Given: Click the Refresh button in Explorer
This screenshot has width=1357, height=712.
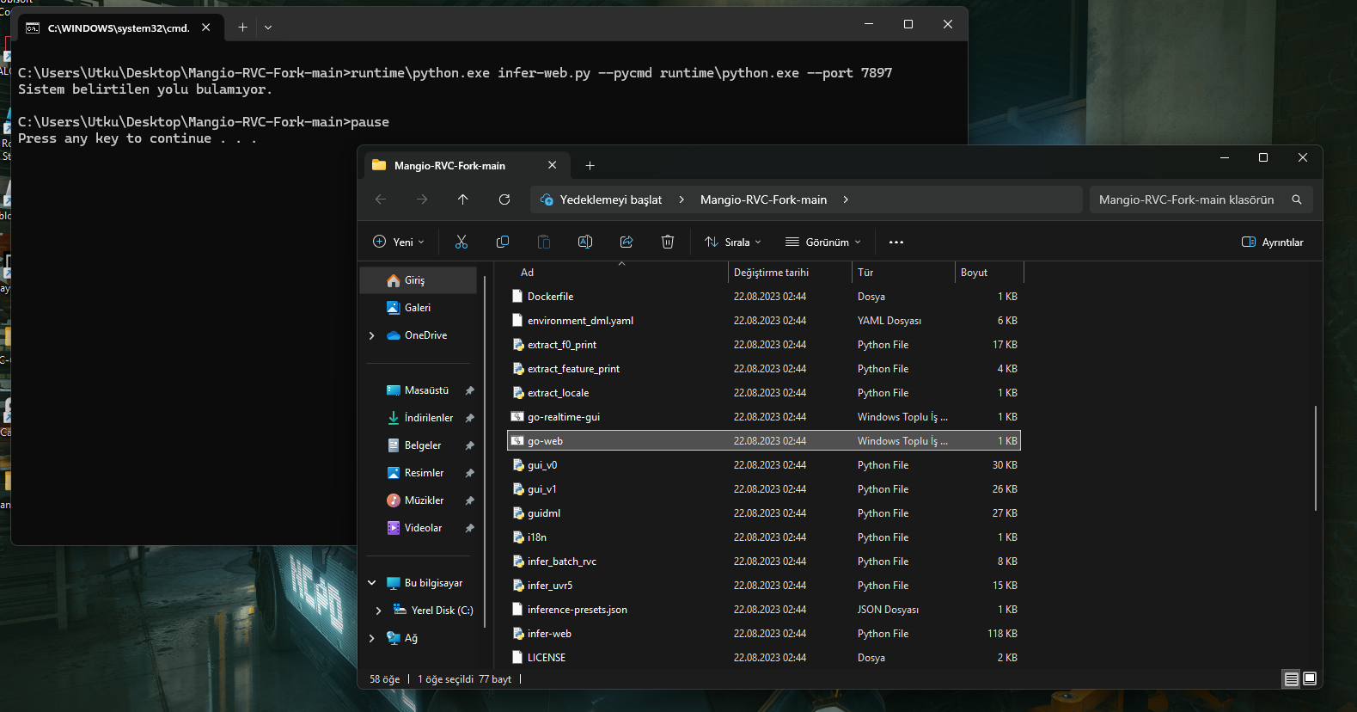Looking at the screenshot, I should click(x=504, y=199).
